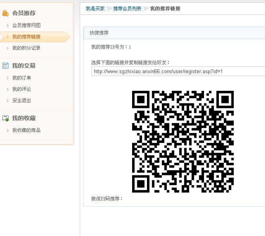Open 会员推荐网图 in the sidebar

[x=26, y=25]
